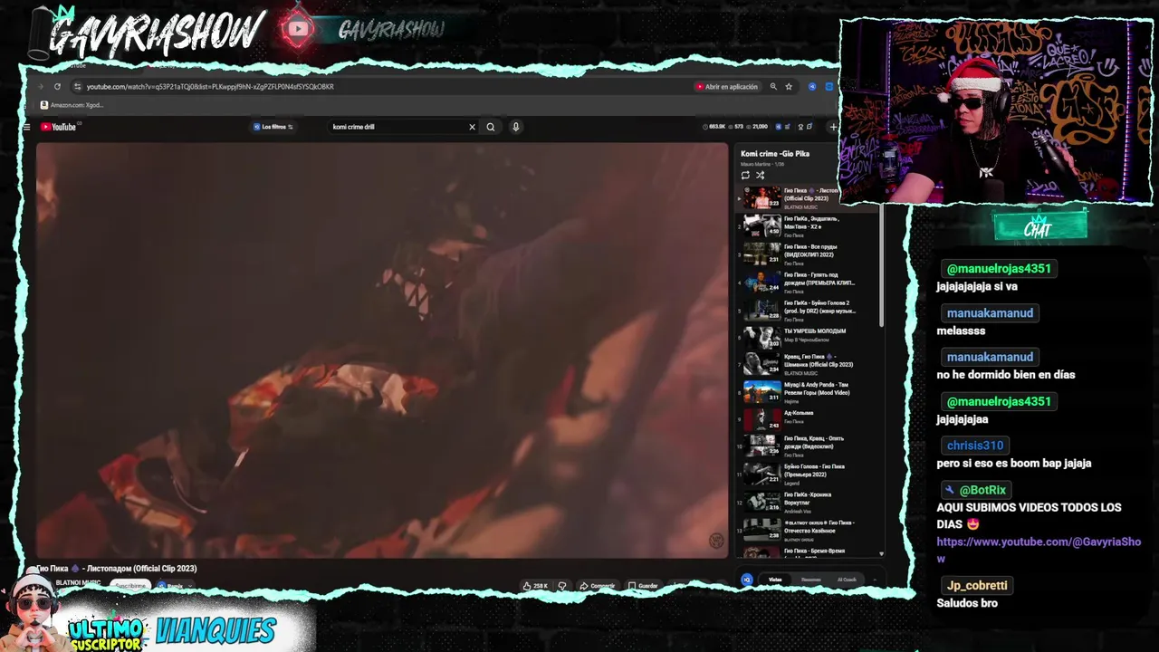Open the Amazon.com bookmark
Screen dimensions: 1159x652
tap(72, 105)
